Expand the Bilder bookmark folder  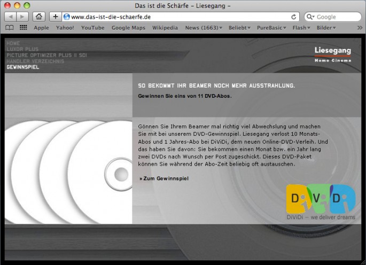[326, 28]
